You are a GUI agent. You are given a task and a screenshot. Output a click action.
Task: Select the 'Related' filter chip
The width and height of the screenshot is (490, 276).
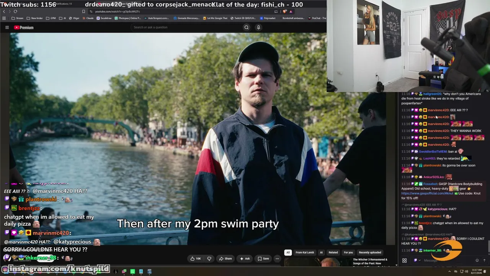(333, 253)
